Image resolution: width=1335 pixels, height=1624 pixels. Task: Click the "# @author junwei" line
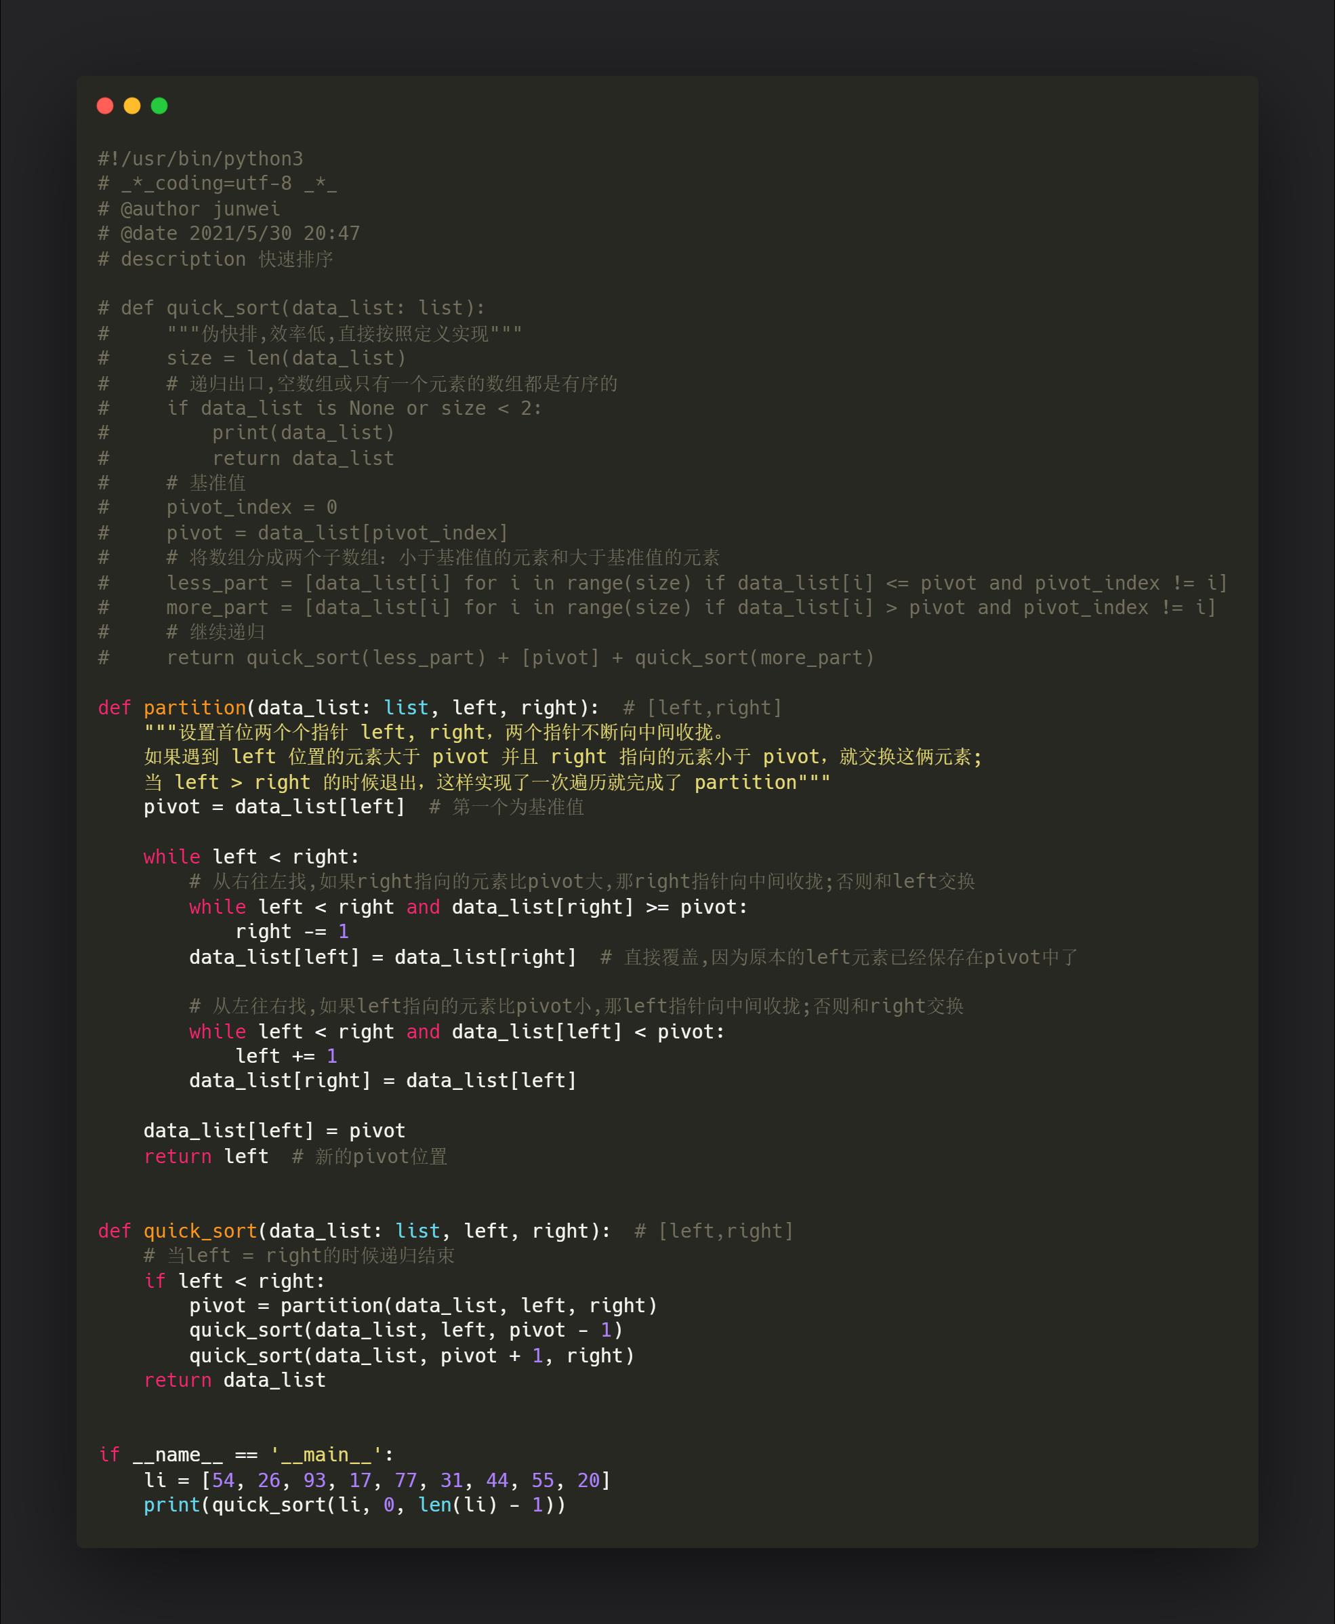(x=189, y=208)
